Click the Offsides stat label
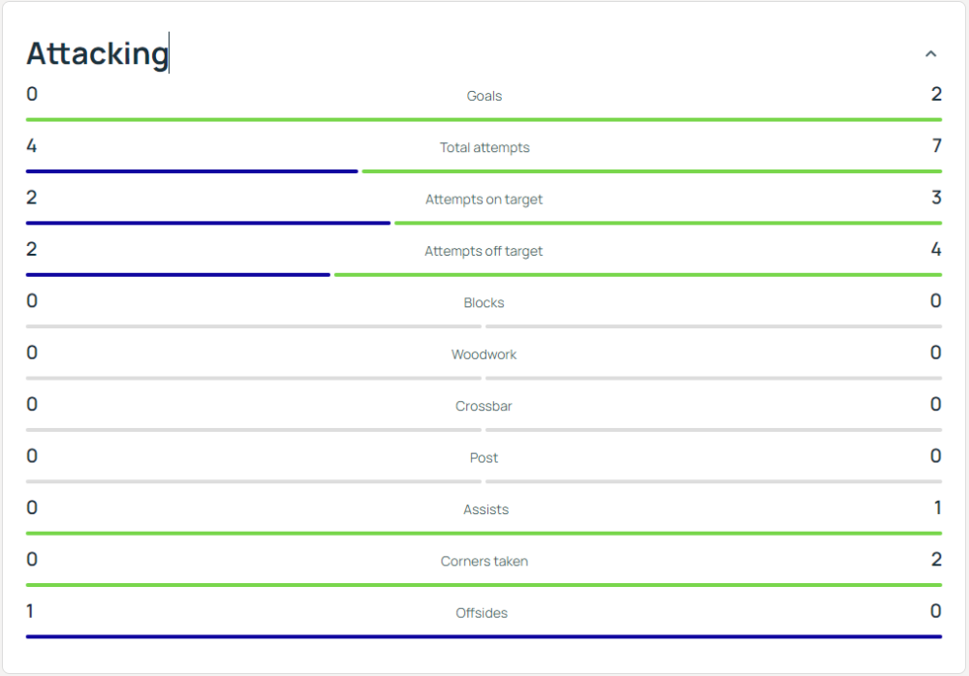Viewport: 969px width, 676px height. click(x=482, y=613)
